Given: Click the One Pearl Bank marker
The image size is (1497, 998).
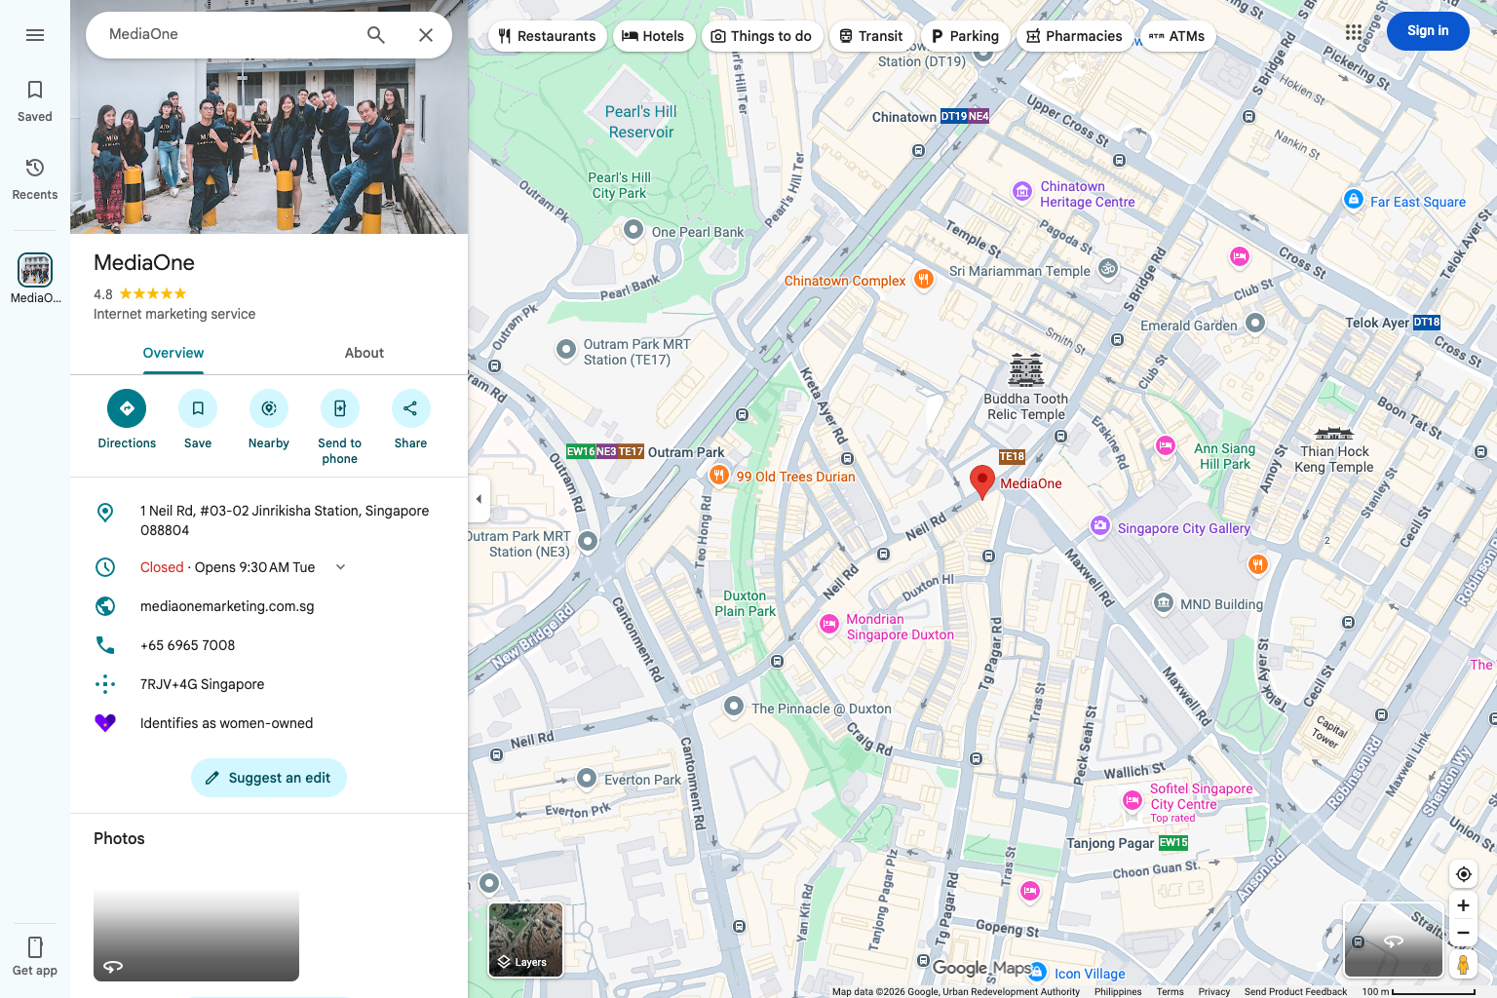Looking at the screenshot, I should (633, 230).
